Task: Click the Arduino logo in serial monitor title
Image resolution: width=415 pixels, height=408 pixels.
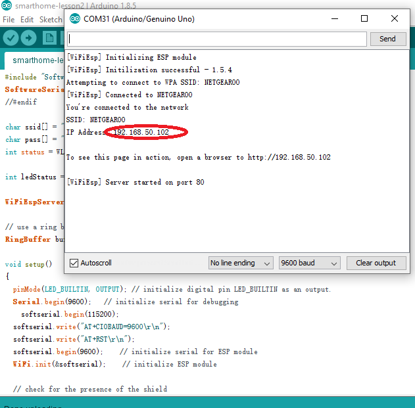Action: [75, 19]
